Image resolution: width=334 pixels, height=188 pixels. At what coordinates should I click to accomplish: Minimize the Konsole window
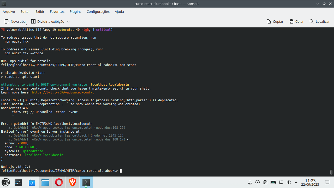[318, 4]
